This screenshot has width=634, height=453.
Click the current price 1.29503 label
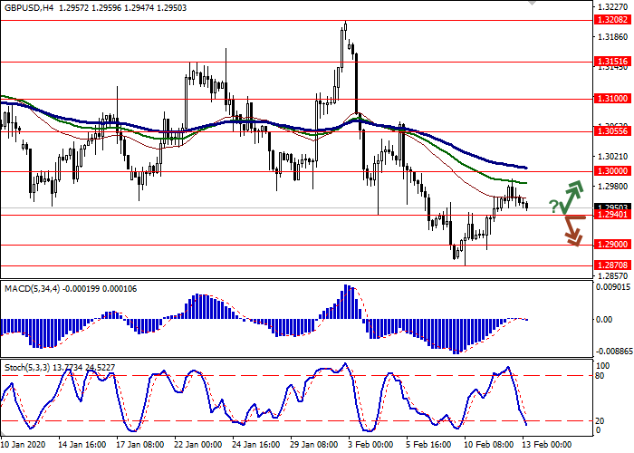[612, 207]
